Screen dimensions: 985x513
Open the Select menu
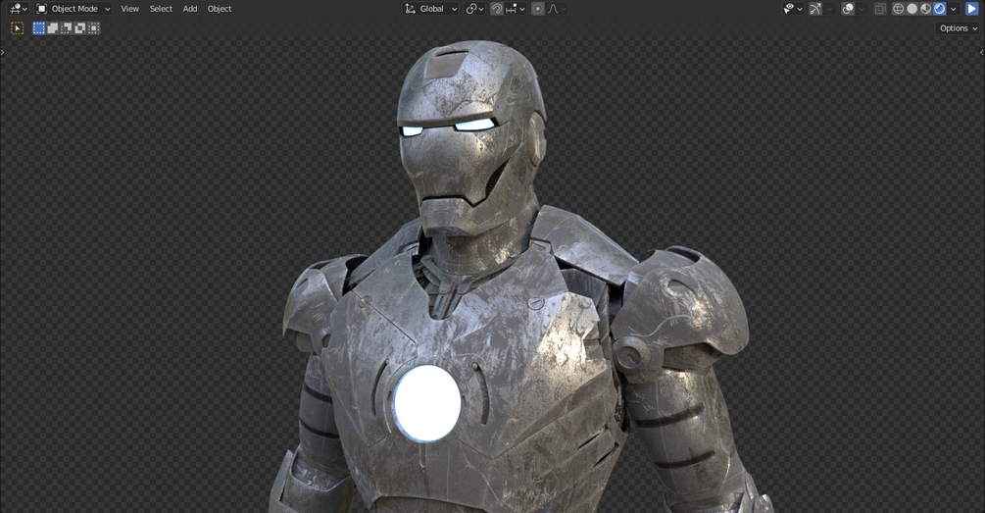pos(161,9)
